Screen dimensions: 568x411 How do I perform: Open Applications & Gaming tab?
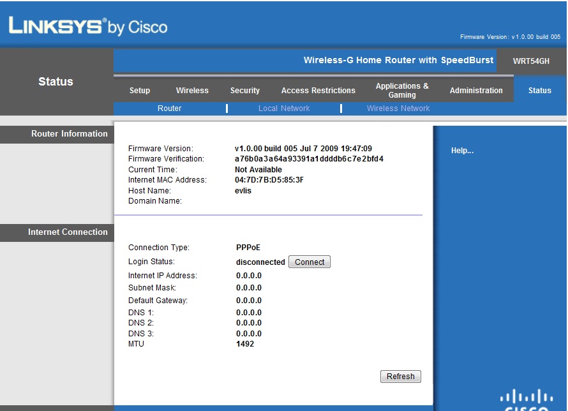pos(401,91)
